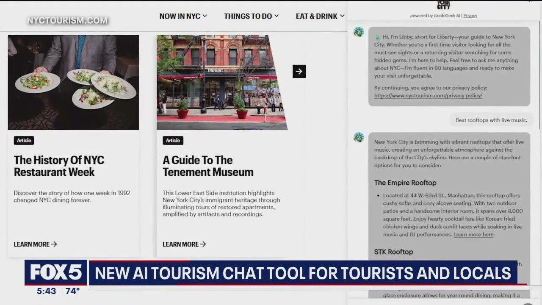Expand the Now In NYC dropdown

click(183, 16)
